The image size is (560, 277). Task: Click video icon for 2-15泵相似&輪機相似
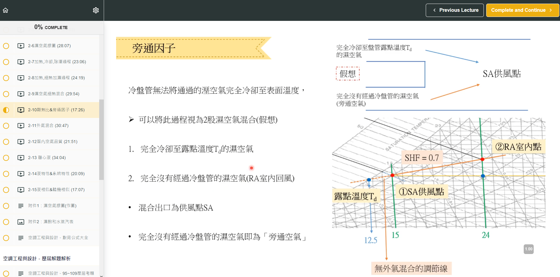tap(21, 190)
